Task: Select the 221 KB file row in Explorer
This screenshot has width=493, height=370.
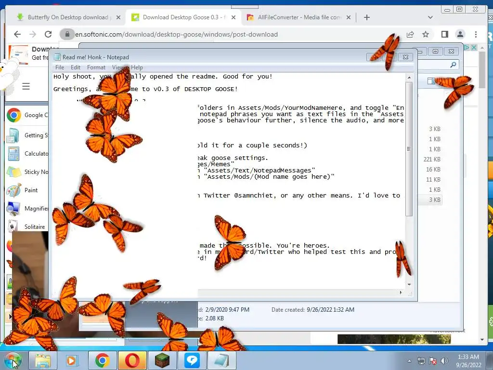Action: coord(432,159)
